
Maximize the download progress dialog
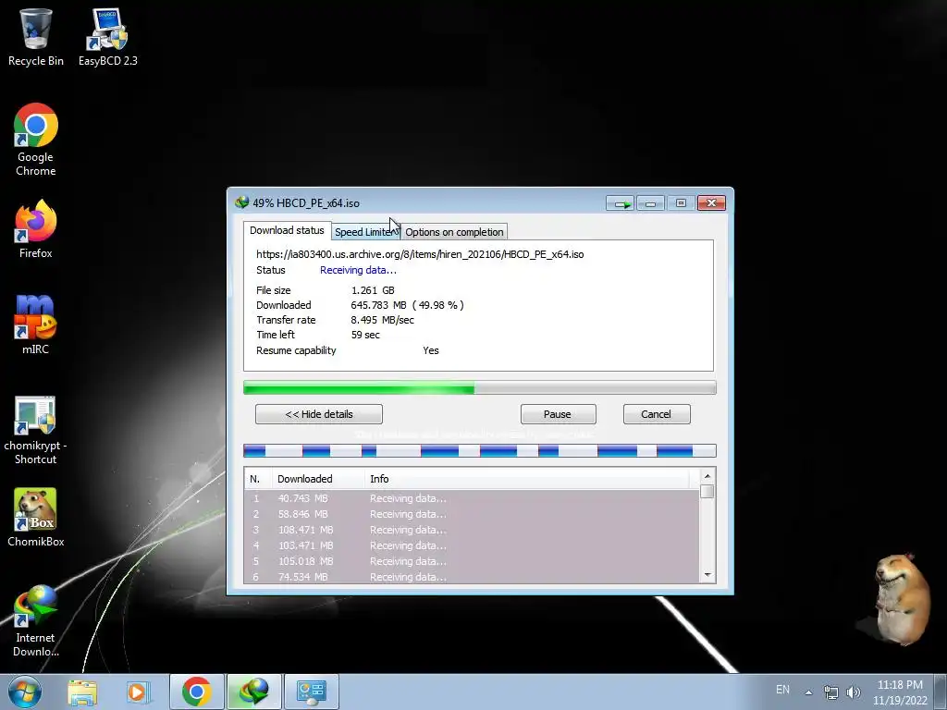click(681, 203)
